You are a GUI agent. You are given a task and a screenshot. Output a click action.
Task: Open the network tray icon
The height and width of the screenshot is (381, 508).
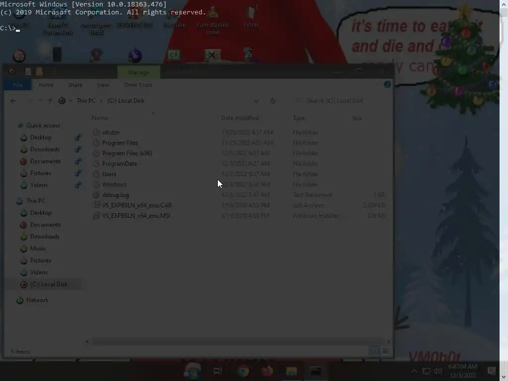(426, 371)
